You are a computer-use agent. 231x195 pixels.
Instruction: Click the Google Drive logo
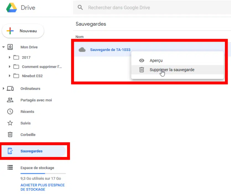(12, 7)
